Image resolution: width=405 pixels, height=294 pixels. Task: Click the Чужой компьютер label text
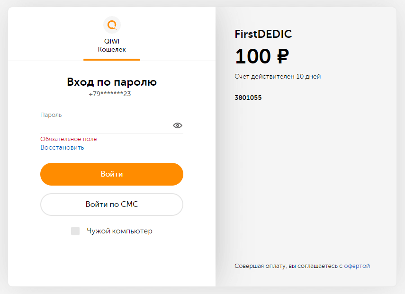(119, 231)
